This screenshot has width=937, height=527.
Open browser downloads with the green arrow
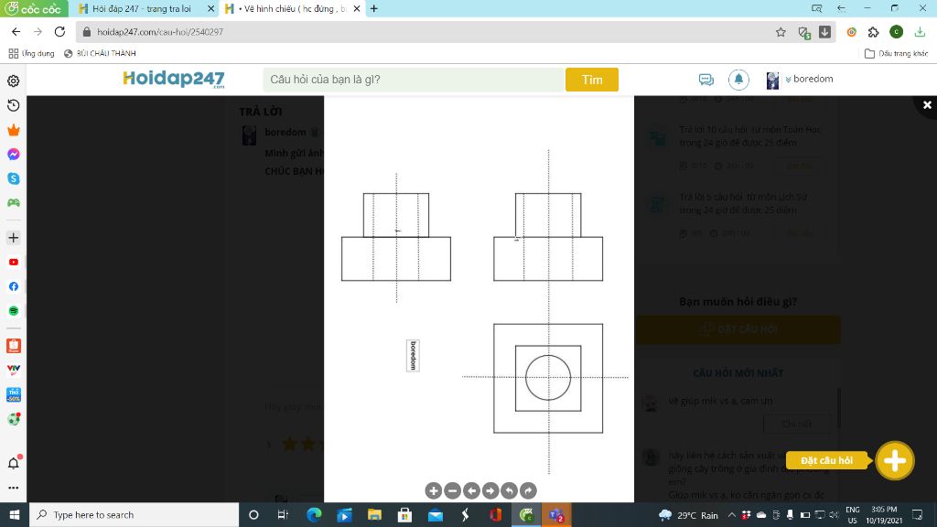[x=920, y=32]
